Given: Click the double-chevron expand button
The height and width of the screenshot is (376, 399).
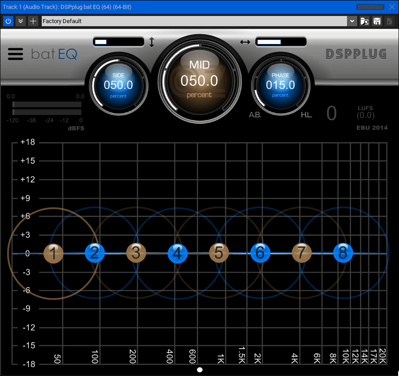Looking at the screenshot, I should click(20, 21).
